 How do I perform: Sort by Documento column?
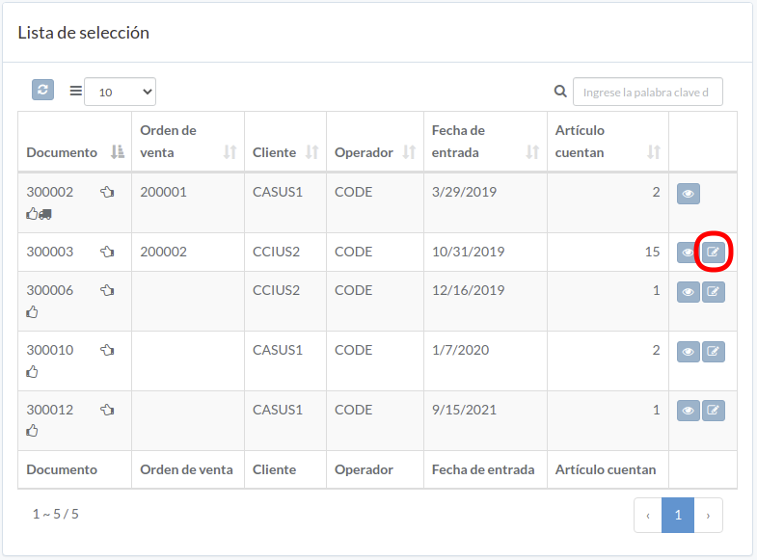(75, 142)
